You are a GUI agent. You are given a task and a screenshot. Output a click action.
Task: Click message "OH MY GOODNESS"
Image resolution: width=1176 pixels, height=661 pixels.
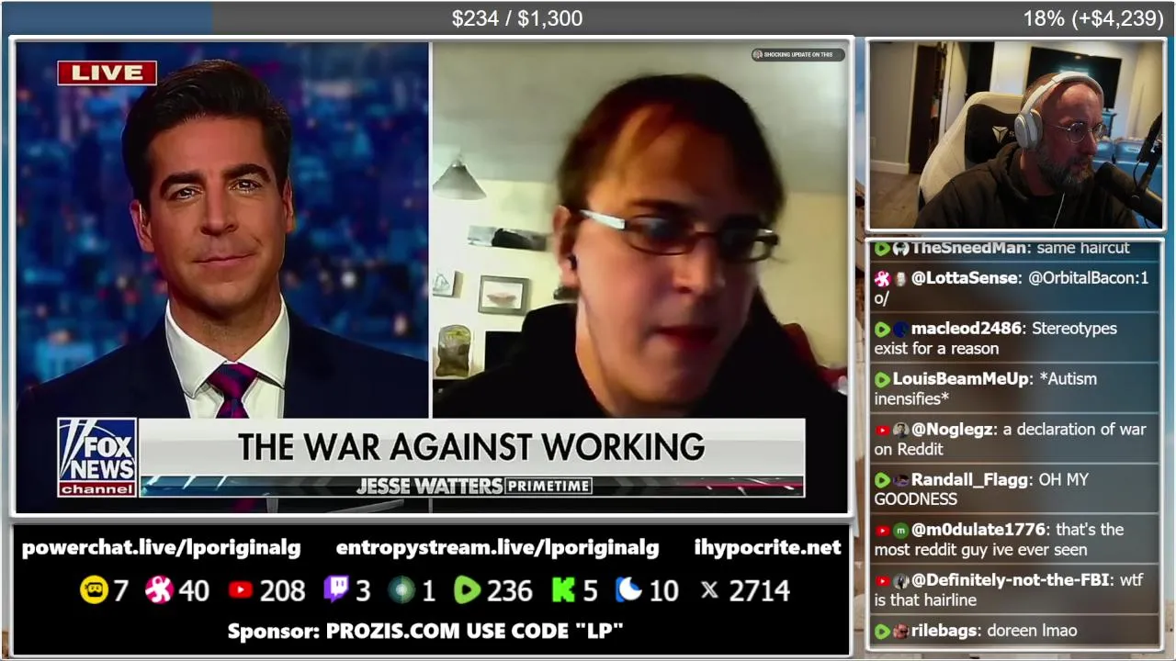tap(981, 489)
